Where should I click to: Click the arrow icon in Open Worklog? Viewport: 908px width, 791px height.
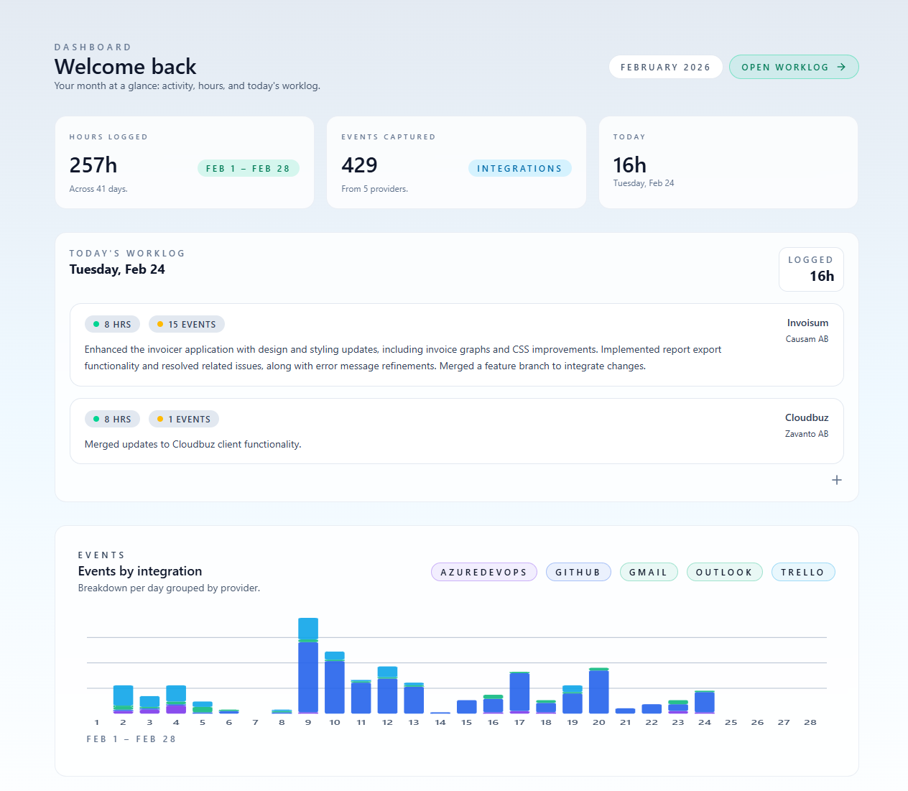tap(841, 67)
